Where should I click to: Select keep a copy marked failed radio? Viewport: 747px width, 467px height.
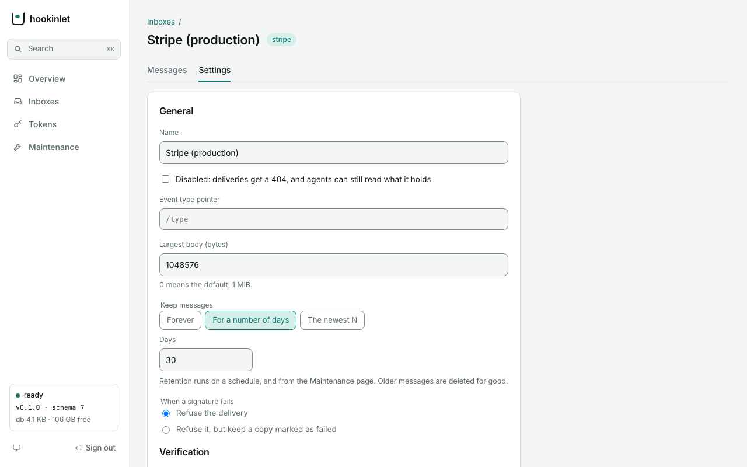pos(166,430)
